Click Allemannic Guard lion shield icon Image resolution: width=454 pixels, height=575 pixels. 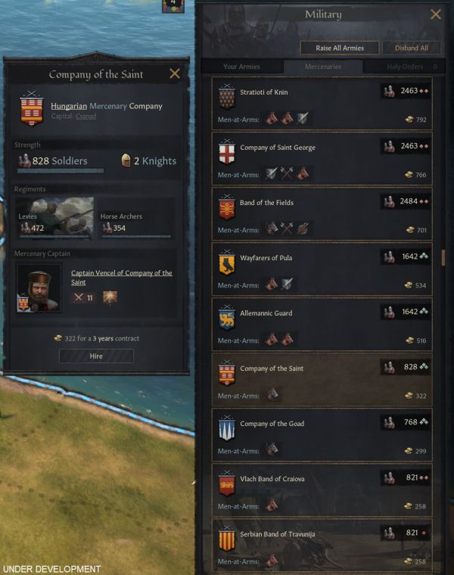point(227,318)
